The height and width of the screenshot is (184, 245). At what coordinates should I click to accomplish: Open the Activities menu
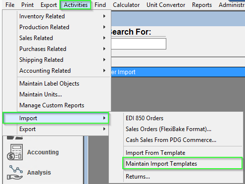[76, 5]
